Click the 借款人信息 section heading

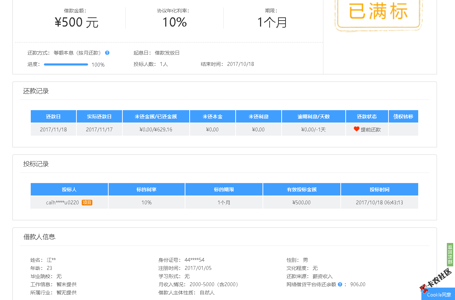coord(39,237)
